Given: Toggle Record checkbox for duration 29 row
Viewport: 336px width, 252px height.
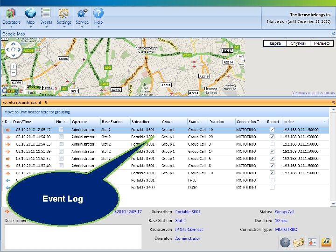Looking at the screenshot, I should click(x=272, y=137).
